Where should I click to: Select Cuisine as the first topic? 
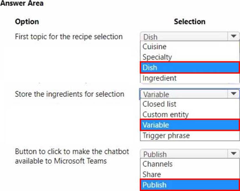[x=154, y=47]
